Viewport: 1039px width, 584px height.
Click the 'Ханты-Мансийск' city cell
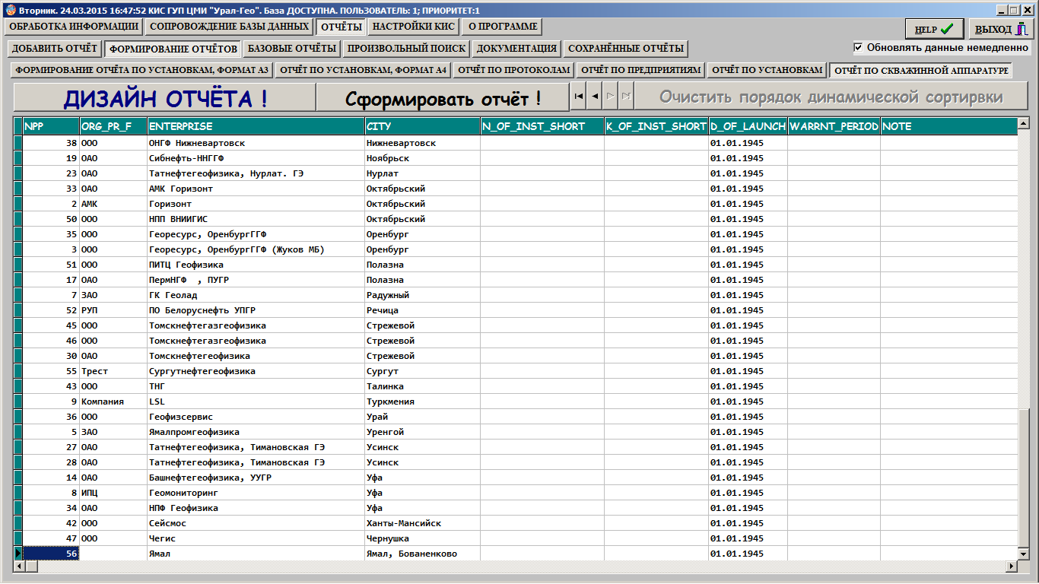tap(422, 523)
